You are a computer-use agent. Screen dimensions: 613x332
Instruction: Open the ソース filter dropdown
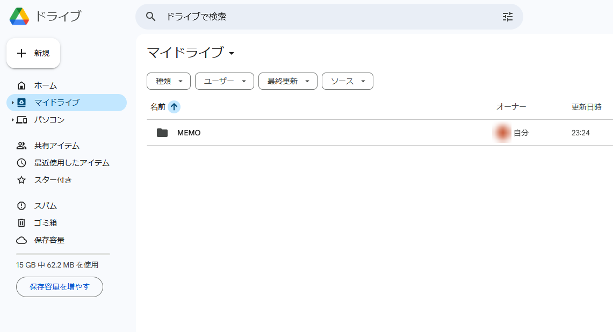[347, 81]
